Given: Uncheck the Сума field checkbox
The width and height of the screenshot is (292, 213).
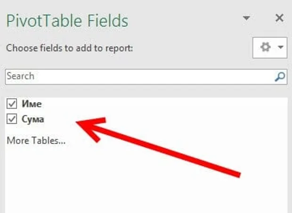Looking at the screenshot, I should click(12, 119).
